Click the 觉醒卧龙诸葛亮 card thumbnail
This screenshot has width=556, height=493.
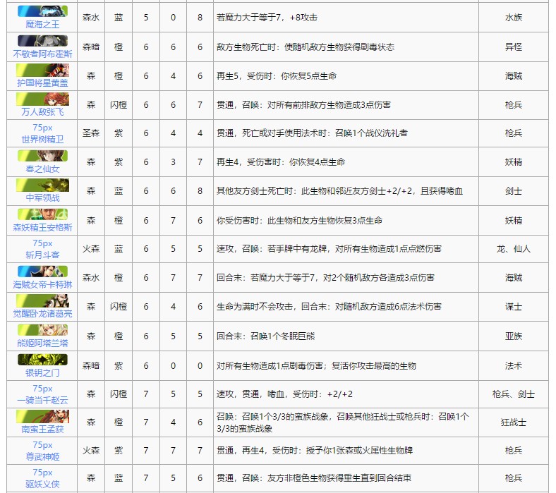pyautogui.click(x=42, y=300)
